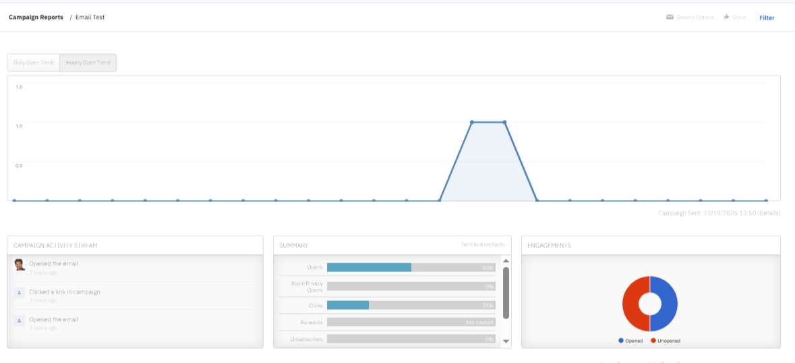Click the Summary panel scrollbar thumb
795x363 pixels.
coord(506,292)
